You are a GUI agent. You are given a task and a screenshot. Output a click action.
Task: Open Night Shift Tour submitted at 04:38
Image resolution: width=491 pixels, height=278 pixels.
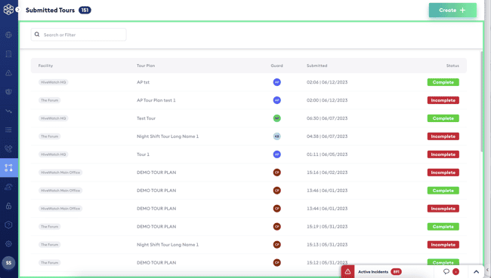pyautogui.click(x=168, y=136)
